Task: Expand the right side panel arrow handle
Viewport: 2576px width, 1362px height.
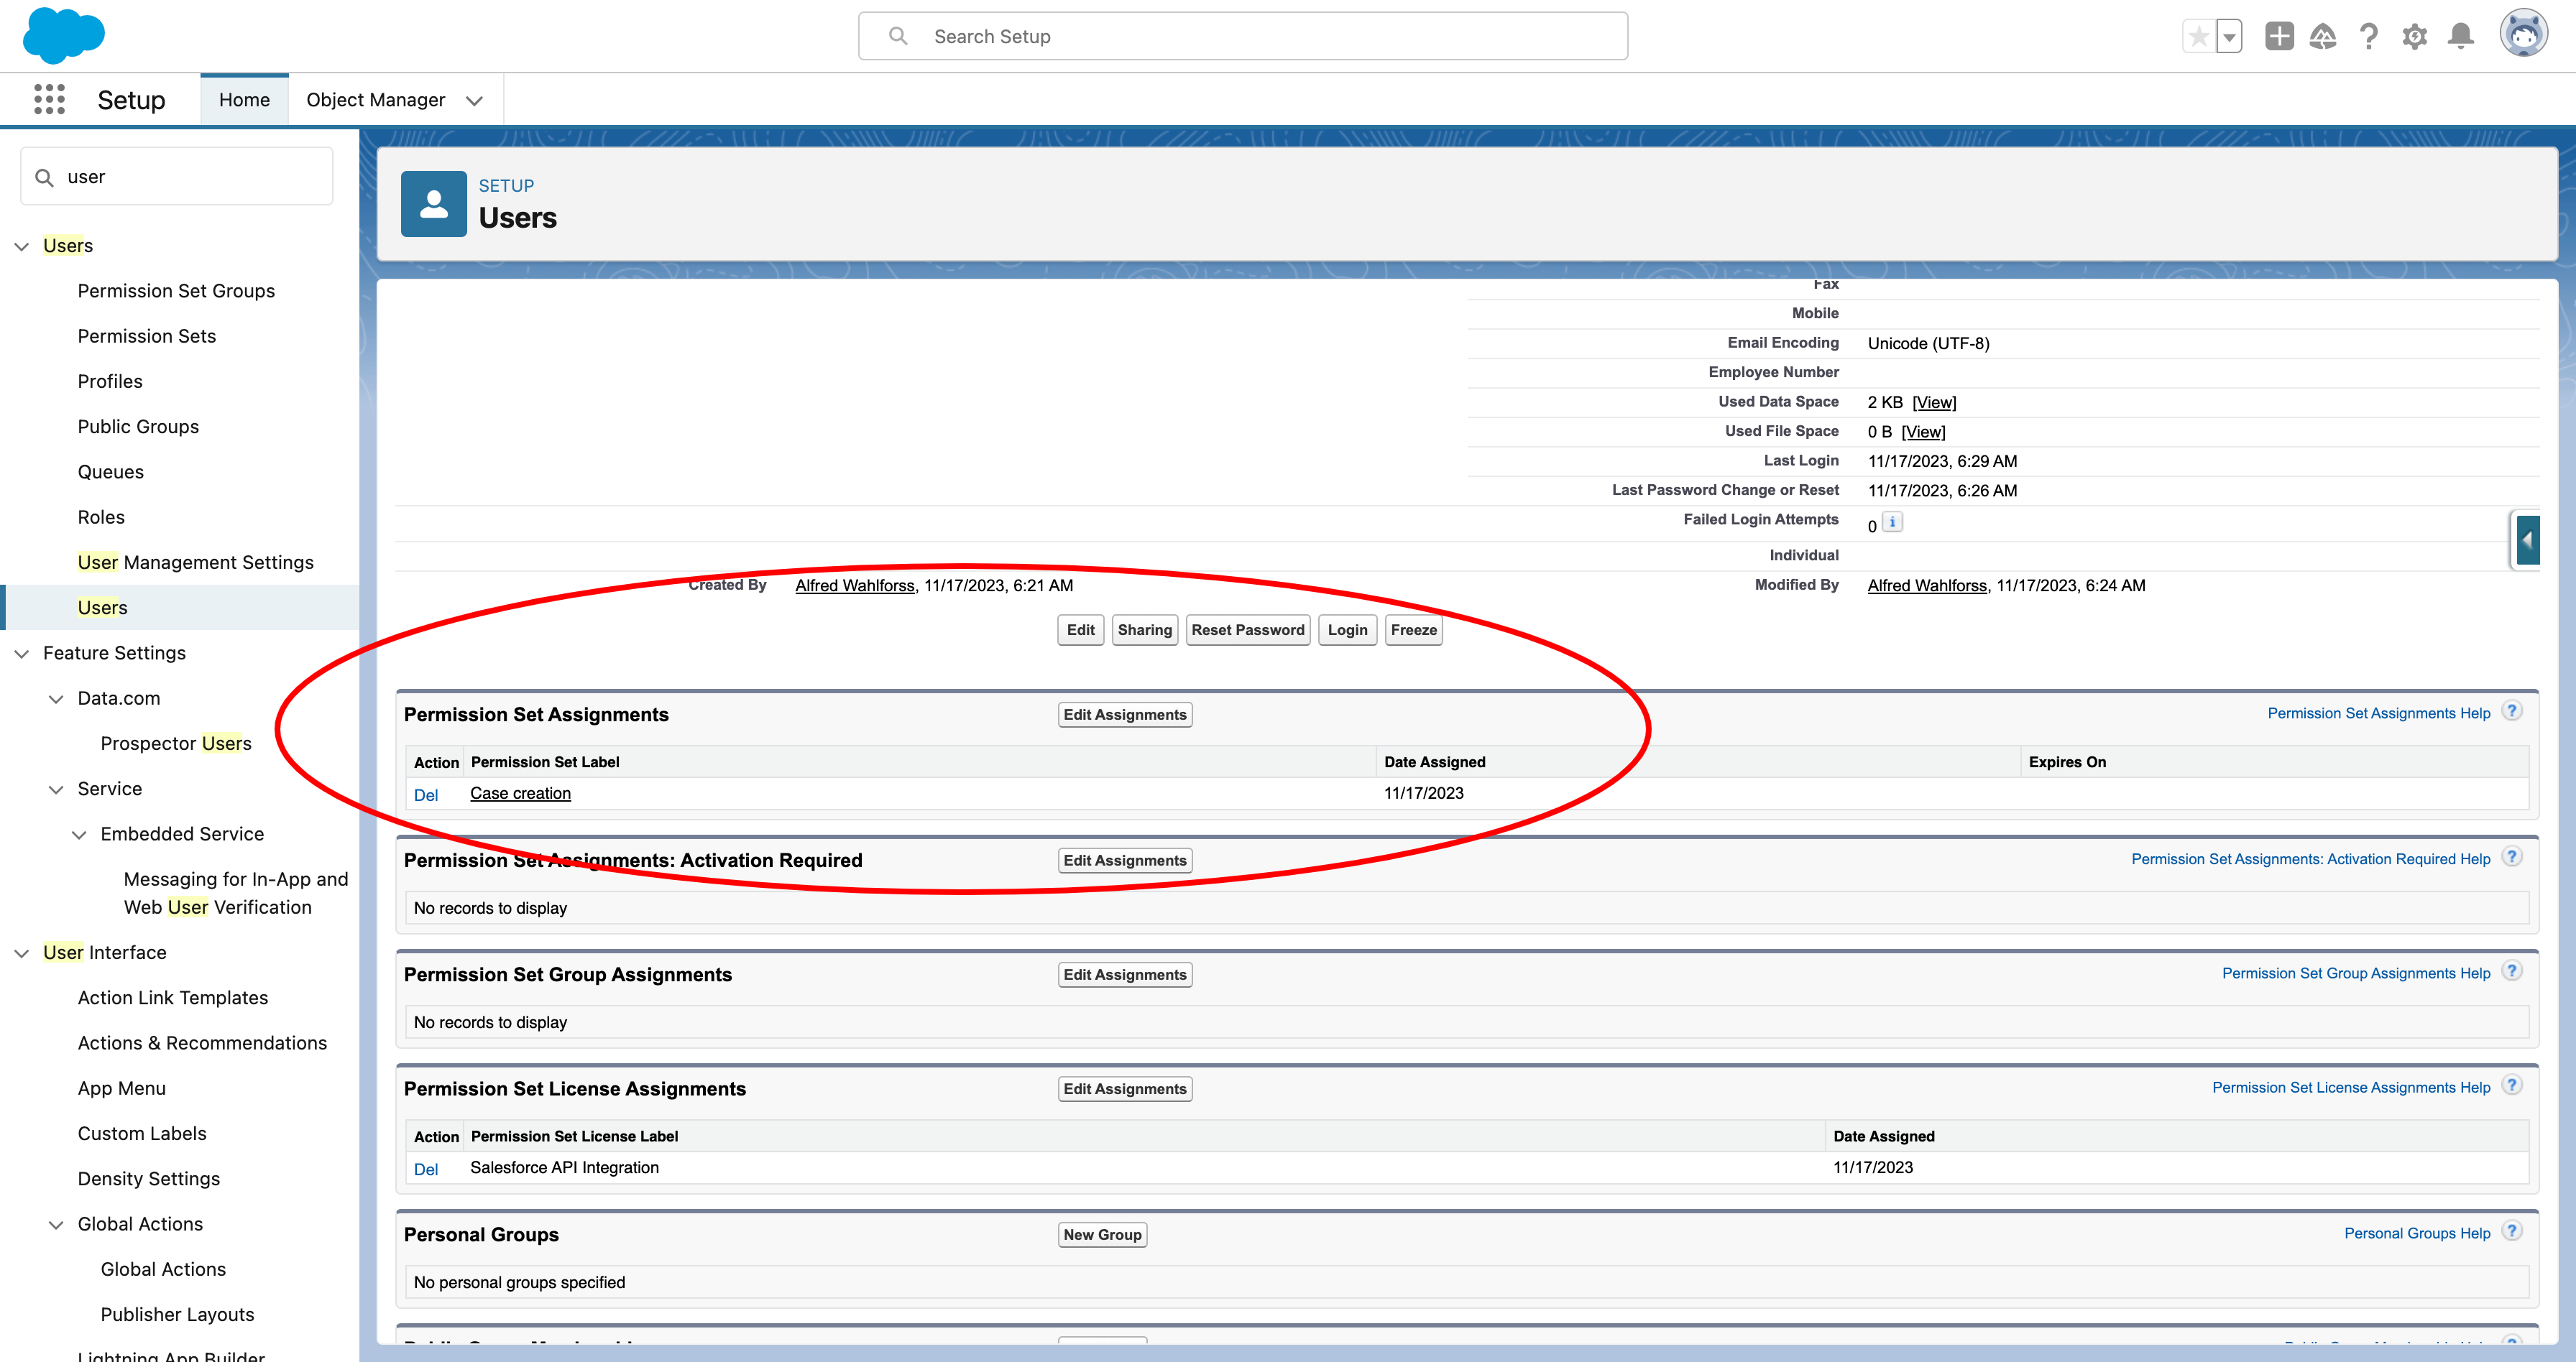Action: pyautogui.click(x=2527, y=541)
